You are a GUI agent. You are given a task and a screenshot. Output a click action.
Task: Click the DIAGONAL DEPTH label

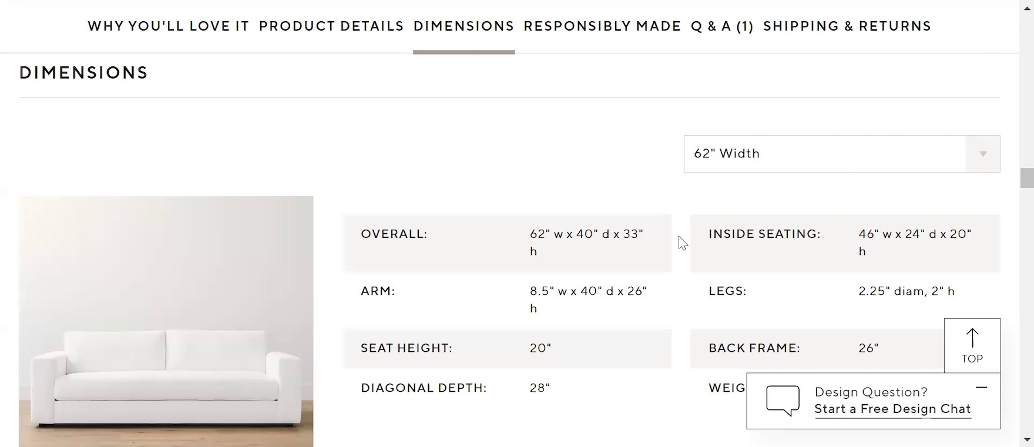coord(424,388)
